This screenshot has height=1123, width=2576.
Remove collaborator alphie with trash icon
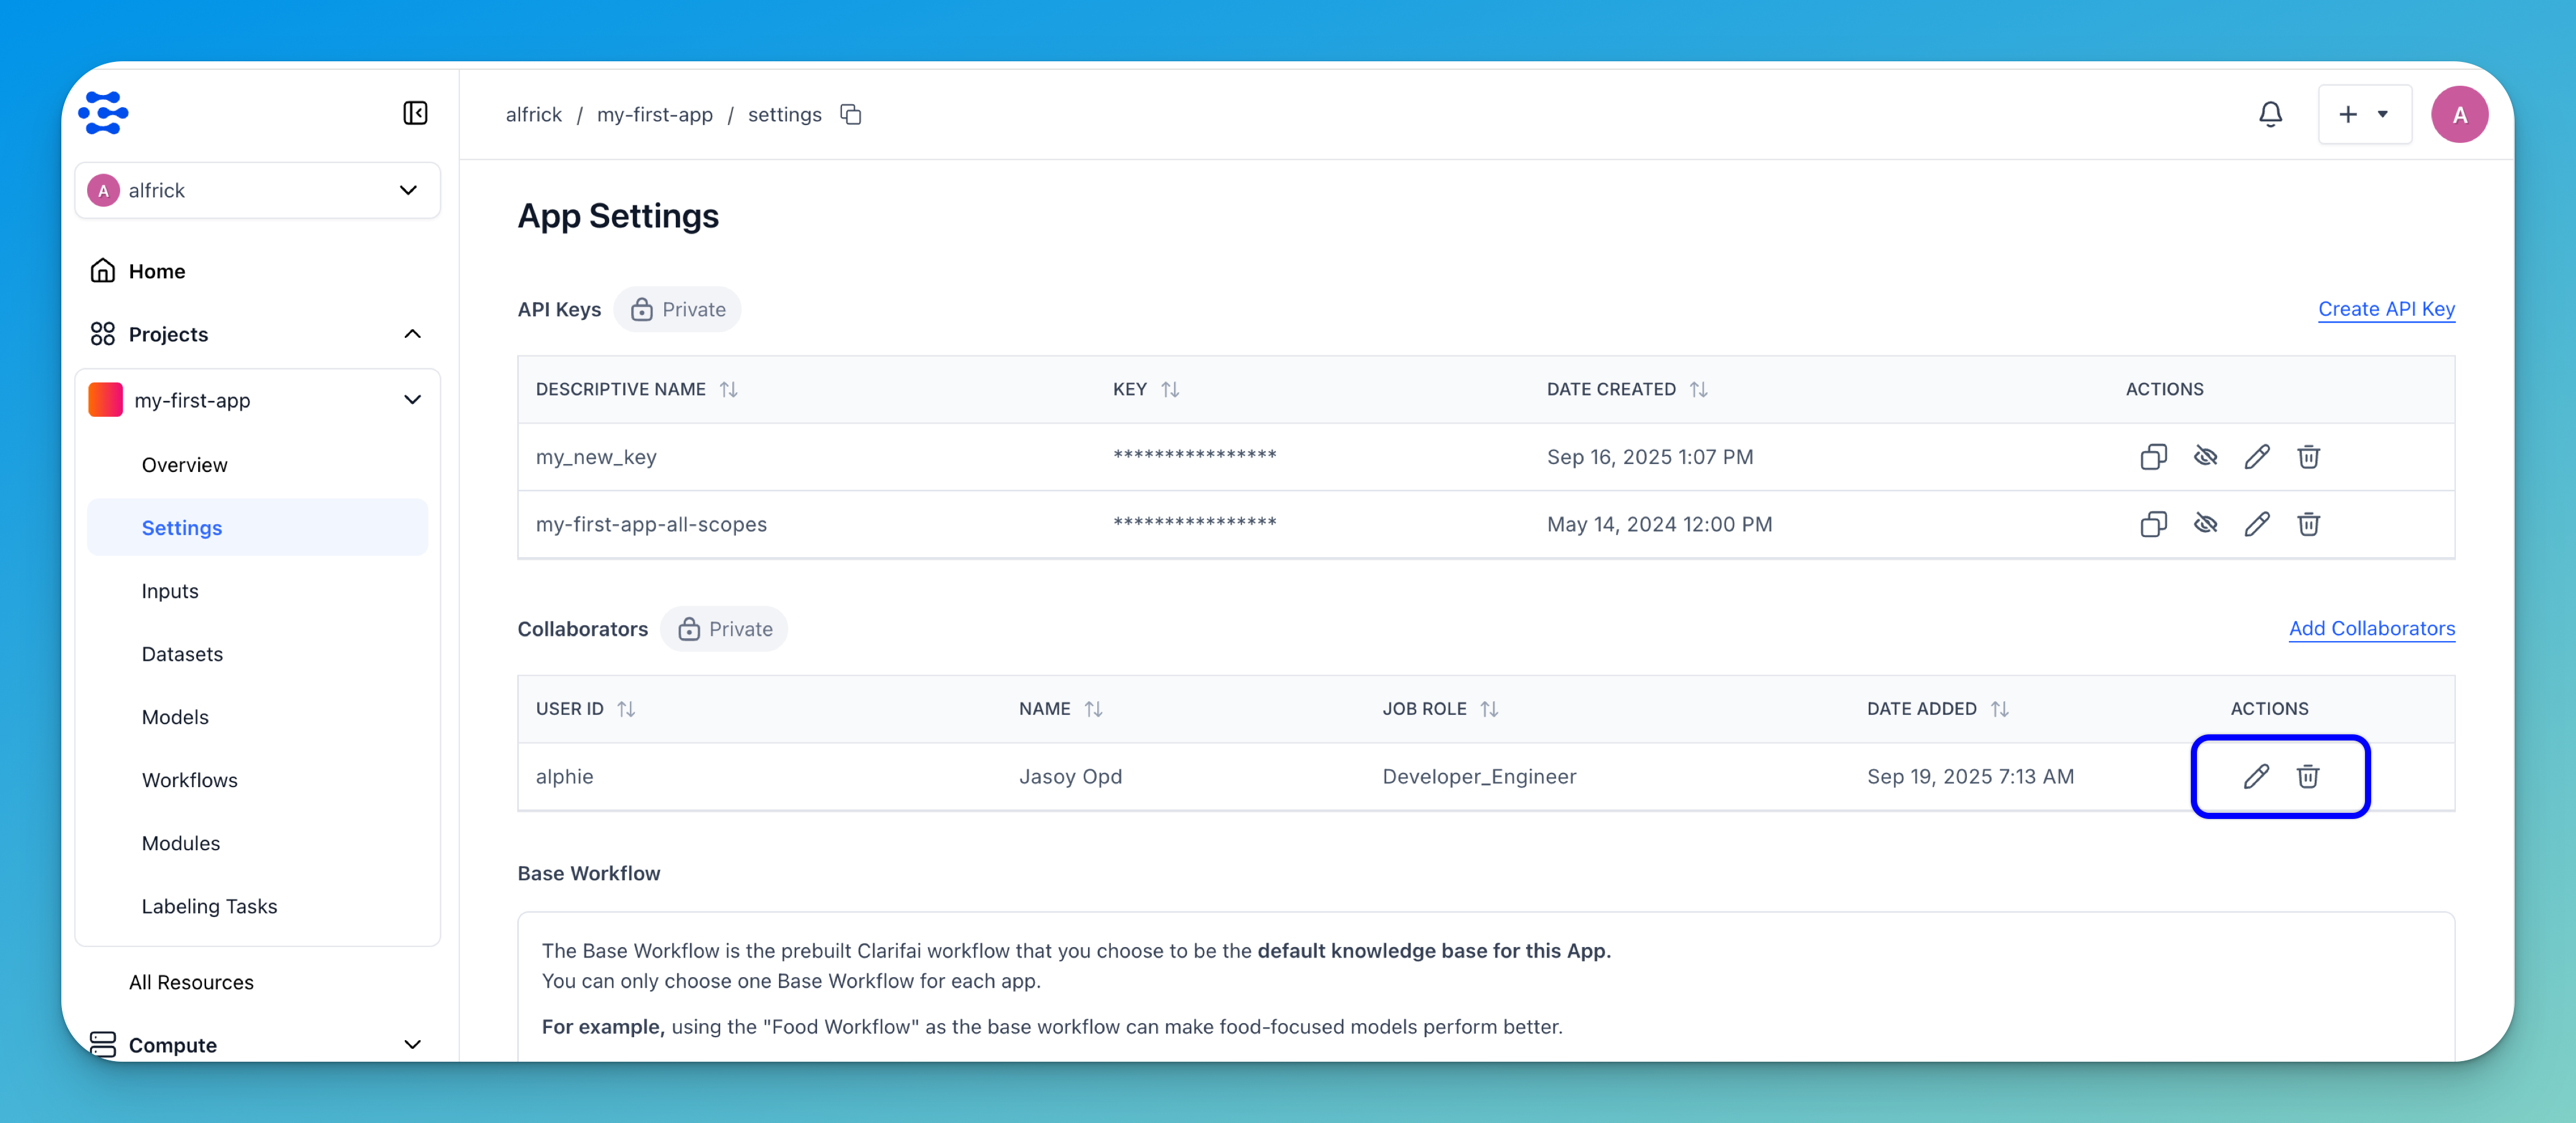click(2308, 776)
